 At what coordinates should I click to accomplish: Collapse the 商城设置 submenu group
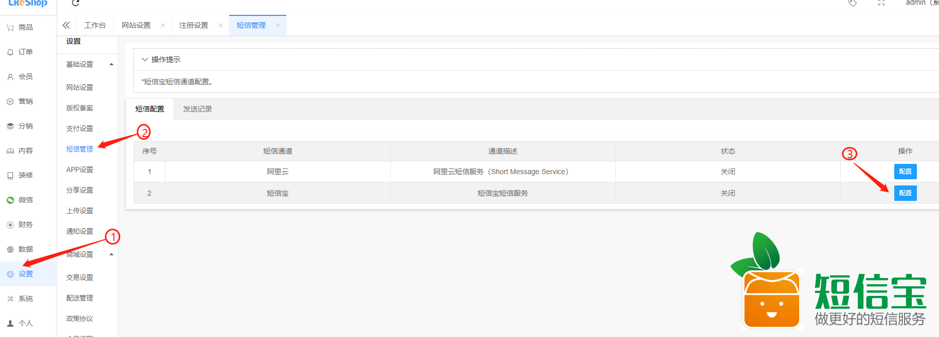112,254
